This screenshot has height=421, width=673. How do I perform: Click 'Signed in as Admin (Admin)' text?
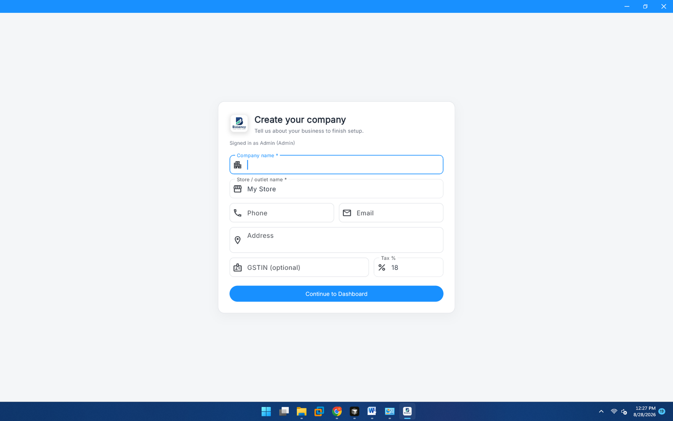(x=262, y=143)
